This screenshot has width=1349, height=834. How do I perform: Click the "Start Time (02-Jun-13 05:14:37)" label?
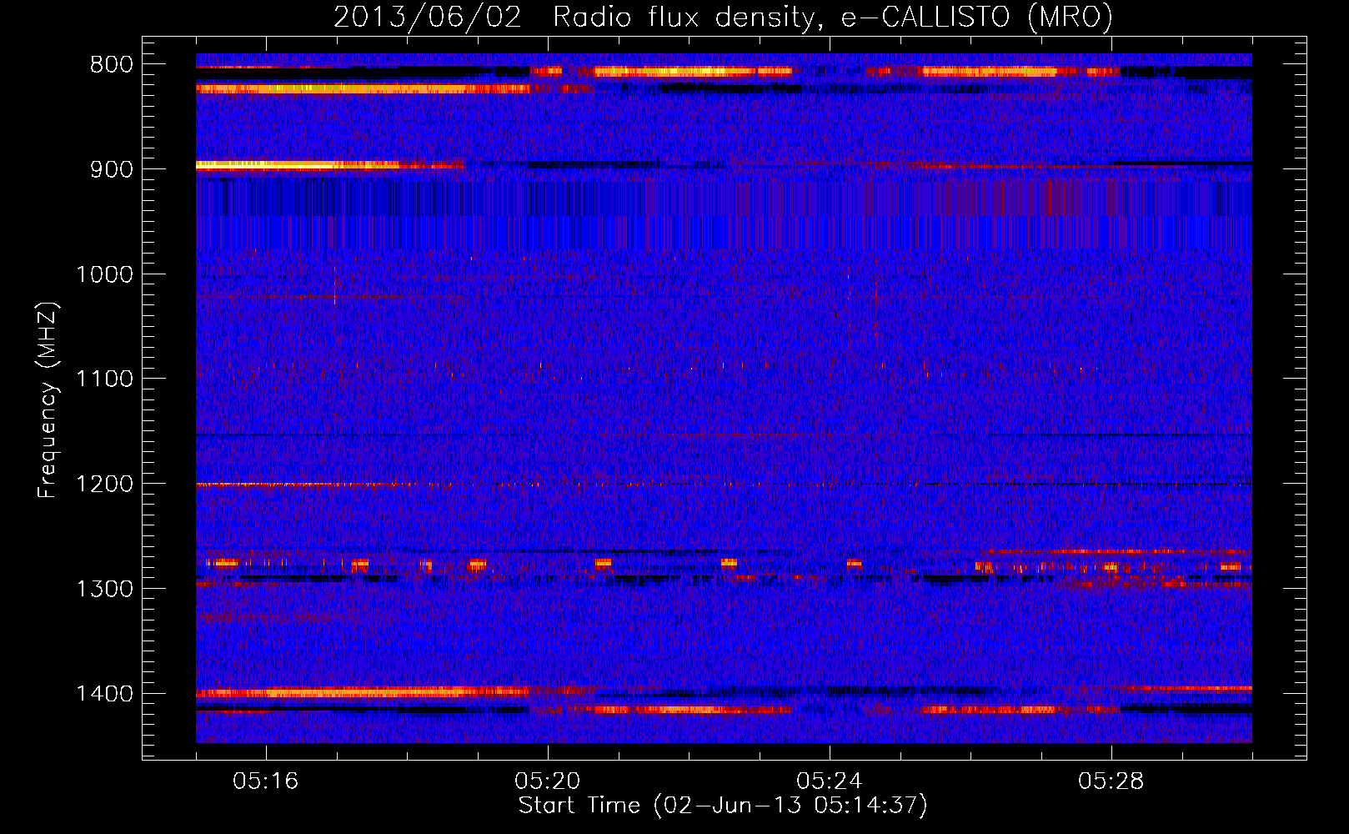pos(723,806)
